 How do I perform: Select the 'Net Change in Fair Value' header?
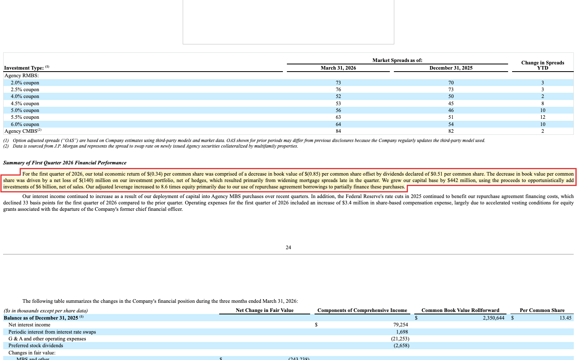264,310
